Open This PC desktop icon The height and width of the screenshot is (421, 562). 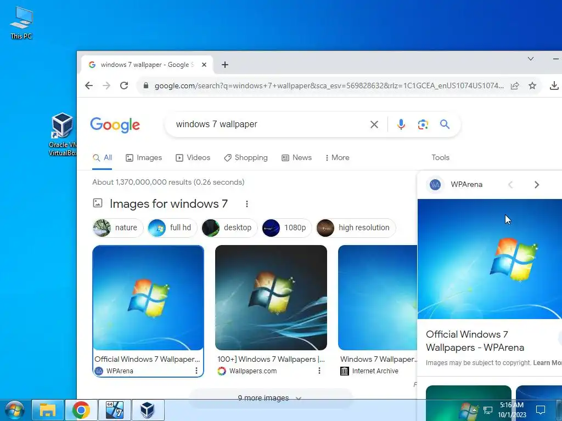(21, 22)
